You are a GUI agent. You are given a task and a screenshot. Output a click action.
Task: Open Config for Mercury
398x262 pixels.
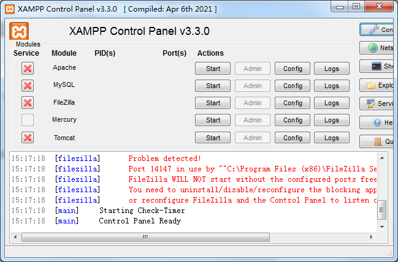293,120
